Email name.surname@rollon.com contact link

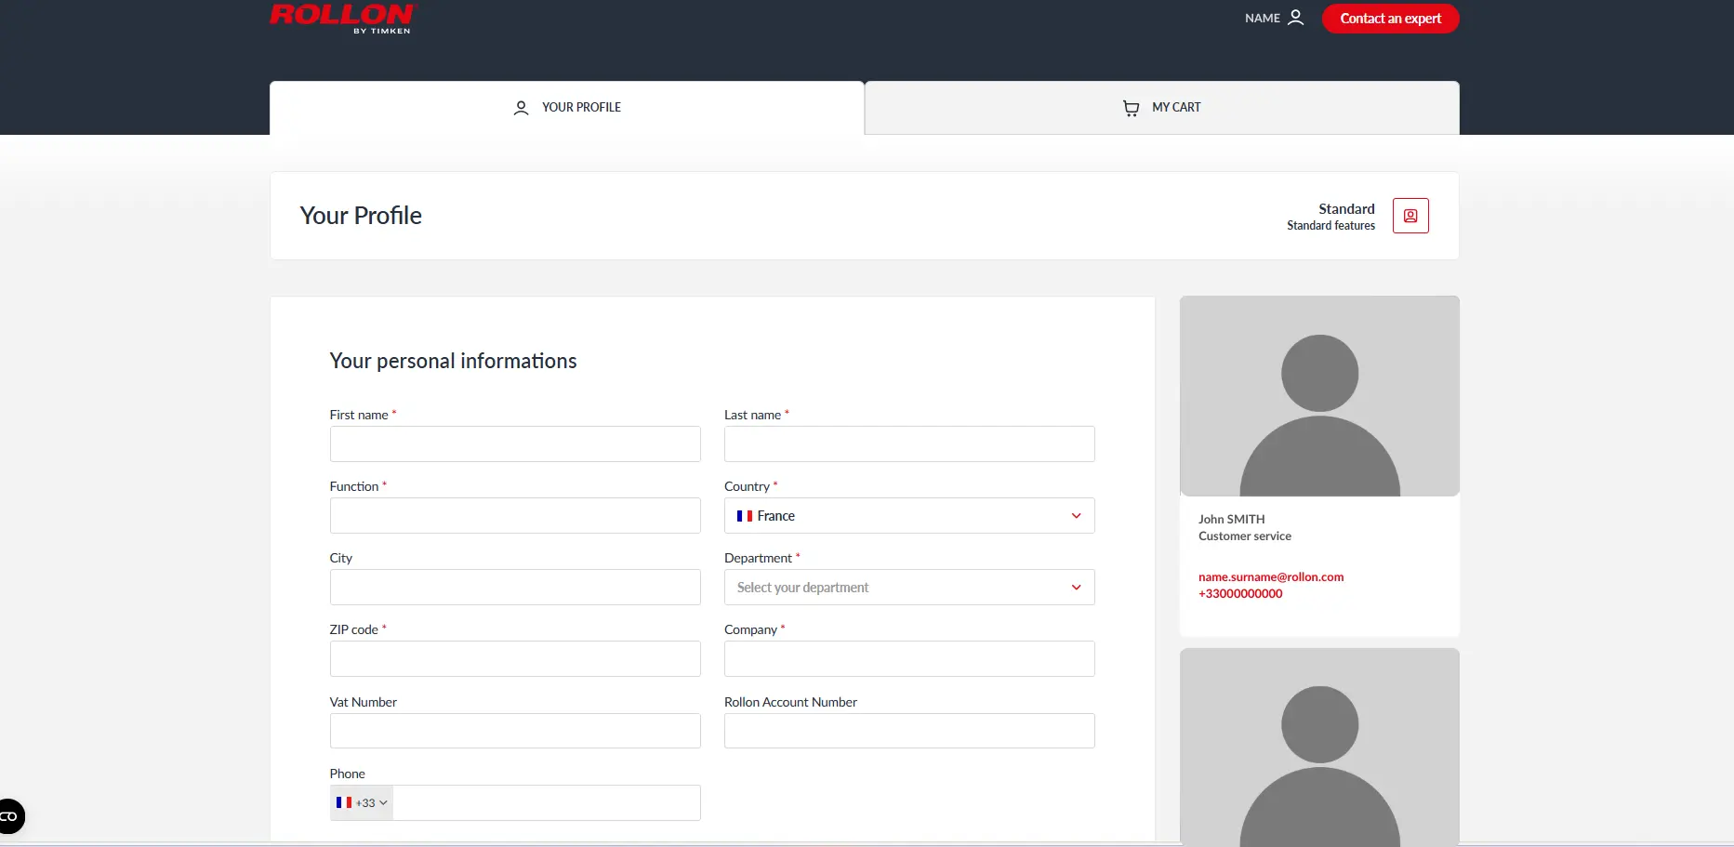[x=1271, y=577]
